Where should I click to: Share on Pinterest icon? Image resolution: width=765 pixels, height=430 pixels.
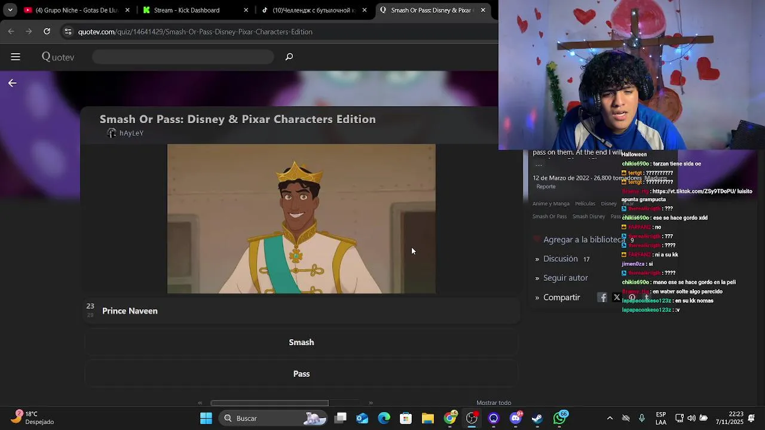pyautogui.click(x=632, y=297)
